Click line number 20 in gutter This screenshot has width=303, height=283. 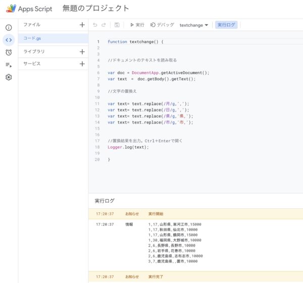coord(97,159)
